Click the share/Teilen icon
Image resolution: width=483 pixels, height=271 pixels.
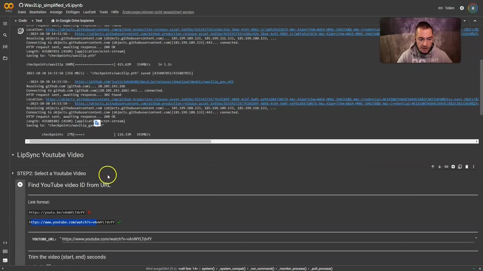pos(440,8)
